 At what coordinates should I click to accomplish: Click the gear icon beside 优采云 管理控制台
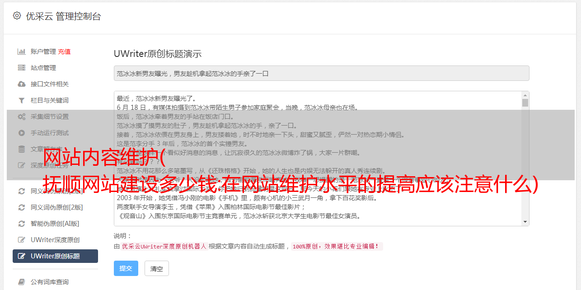(17, 16)
